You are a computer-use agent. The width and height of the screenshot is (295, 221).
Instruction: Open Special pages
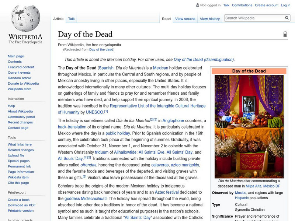tap(19, 161)
